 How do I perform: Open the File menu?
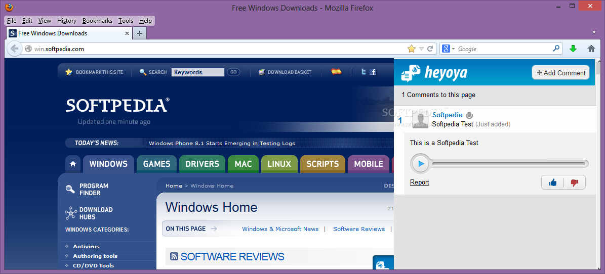coord(12,21)
